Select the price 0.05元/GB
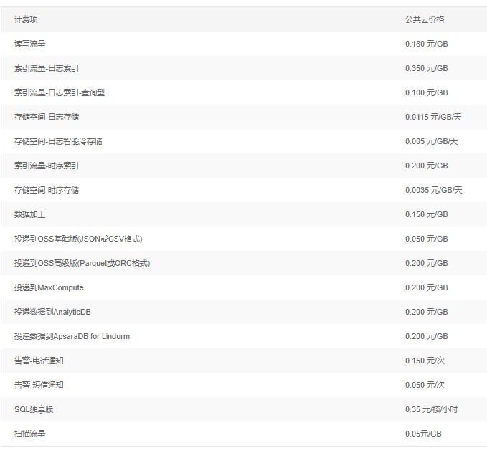Viewport: 487px width, 453px height. (423, 434)
